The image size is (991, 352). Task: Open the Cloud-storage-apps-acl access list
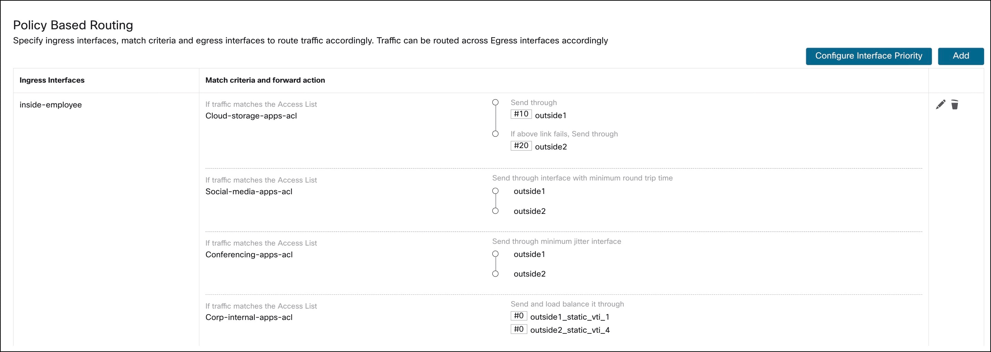251,116
